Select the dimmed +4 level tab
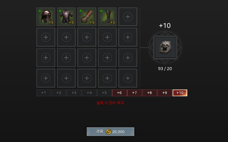The image size is (228, 142). pyautogui.click(x=89, y=93)
